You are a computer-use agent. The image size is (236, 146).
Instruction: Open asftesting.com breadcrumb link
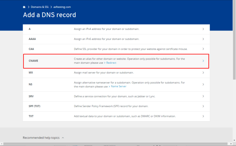point(62,7)
